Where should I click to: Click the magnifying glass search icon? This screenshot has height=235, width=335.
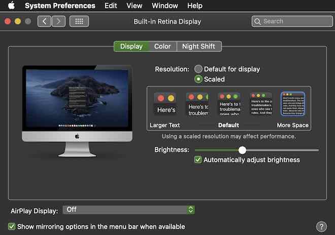(257, 22)
